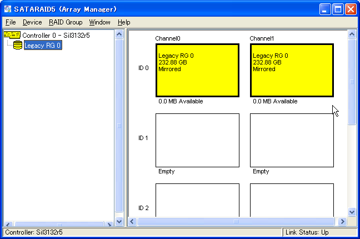Click the Channel1 ID 2 slot

(x=292, y=200)
